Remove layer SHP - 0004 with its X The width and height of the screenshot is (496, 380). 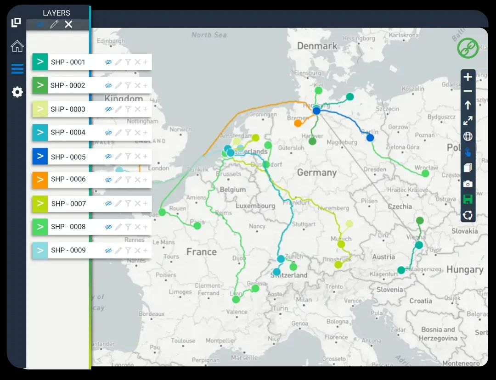(x=137, y=133)
